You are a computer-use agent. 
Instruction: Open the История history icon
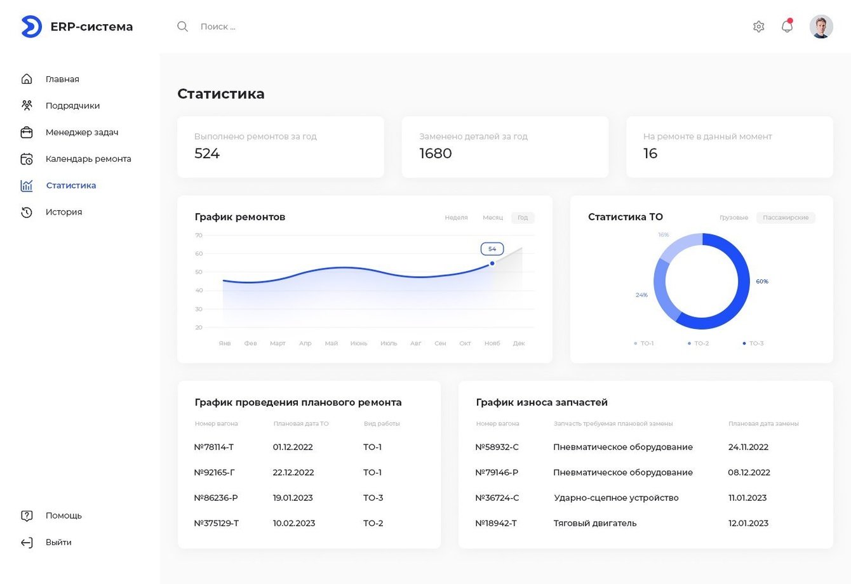tap(26, 212)
